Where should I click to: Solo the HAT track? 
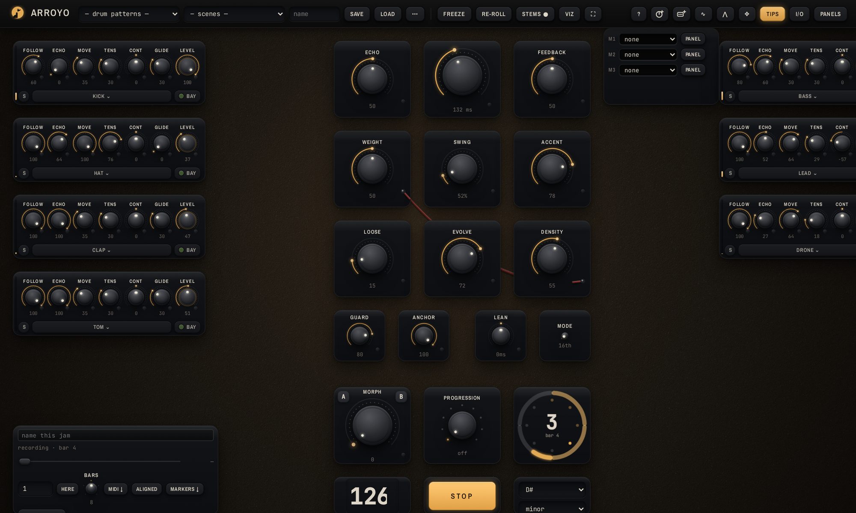click(24, 173)
